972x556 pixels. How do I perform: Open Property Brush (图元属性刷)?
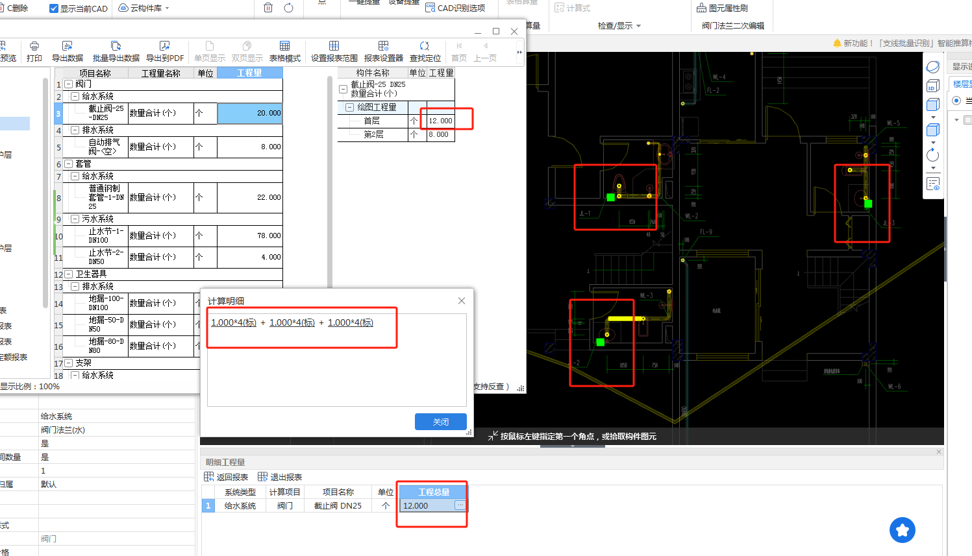[x=722, y=8]
